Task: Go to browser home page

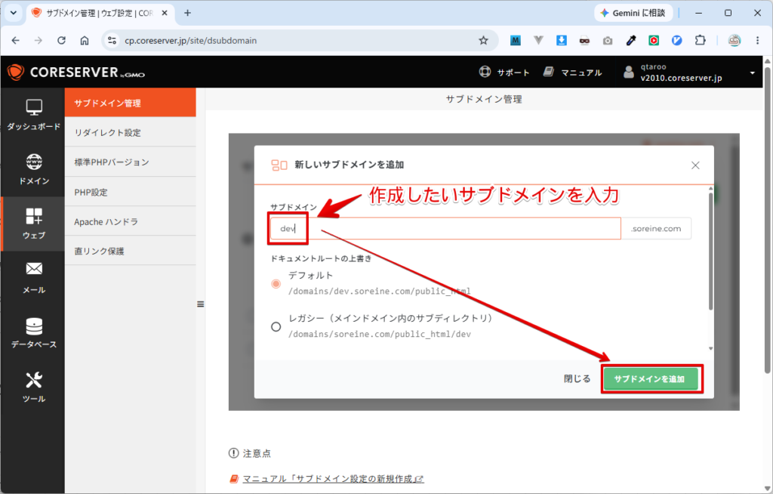Action: [x=85, y=41]
